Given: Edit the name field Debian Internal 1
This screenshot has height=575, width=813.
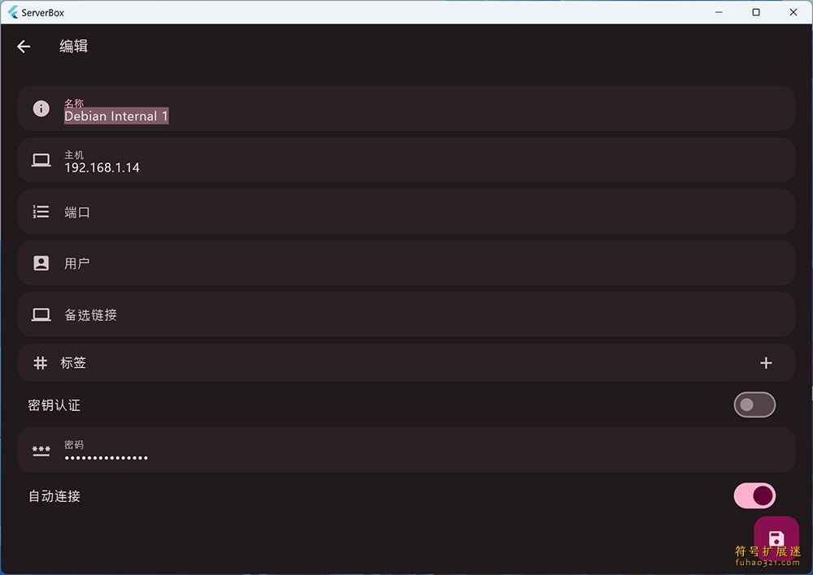Looking at the screenshot, I should [x=406, y=109].
